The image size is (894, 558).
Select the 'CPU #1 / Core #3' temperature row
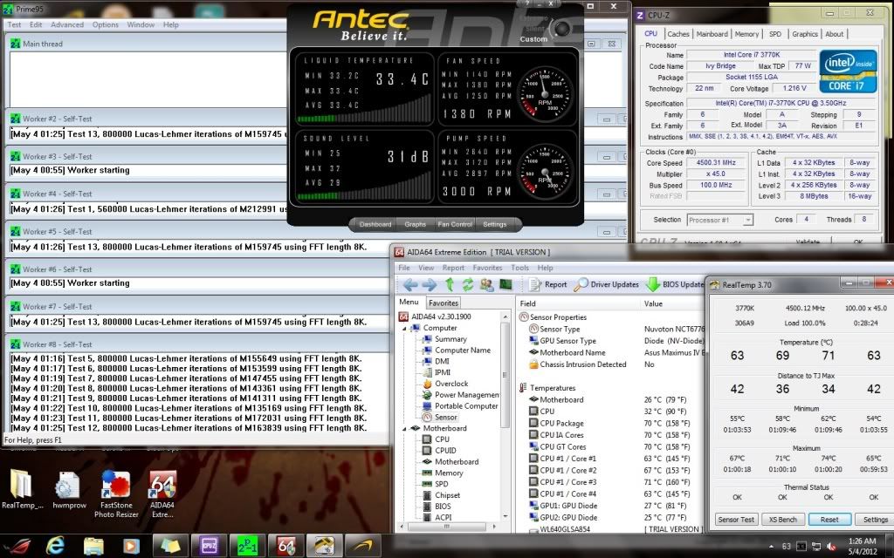pyautogui.click(x=610, y=482)
